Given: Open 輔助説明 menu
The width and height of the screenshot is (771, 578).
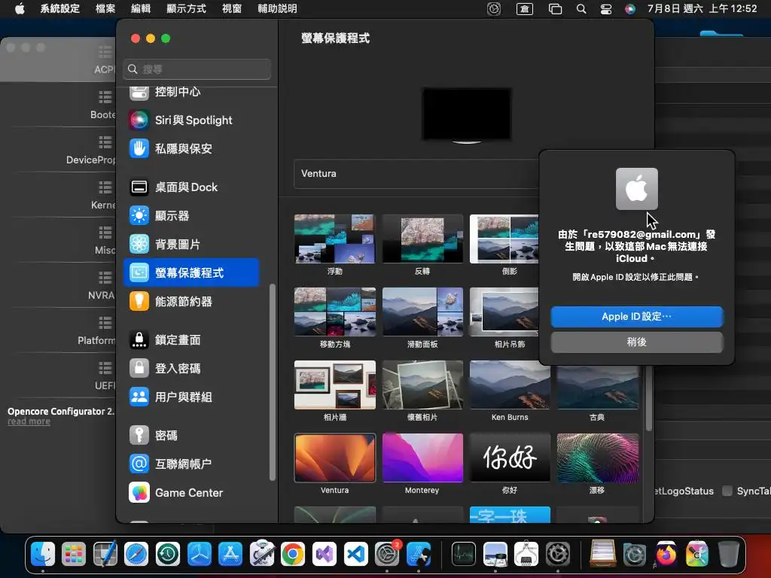Looking at the screenshot, I should click(277, 8).
